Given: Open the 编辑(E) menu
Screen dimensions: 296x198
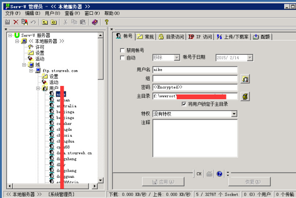Looking at the screenshot, I should tap(33, 13).
